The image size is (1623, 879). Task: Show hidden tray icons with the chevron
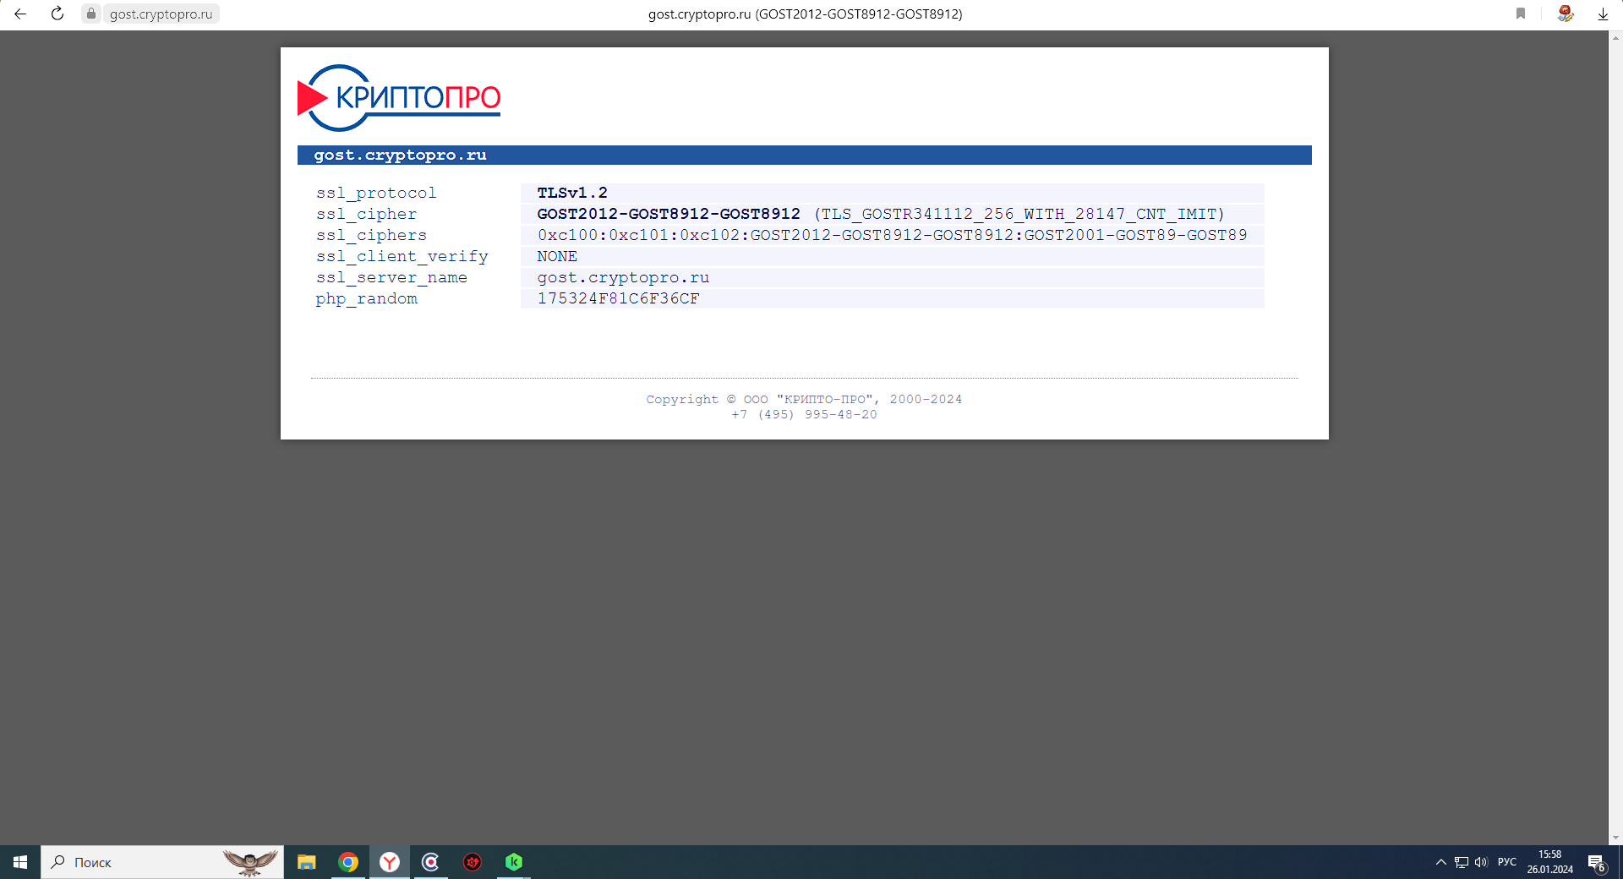[1441, 862]
